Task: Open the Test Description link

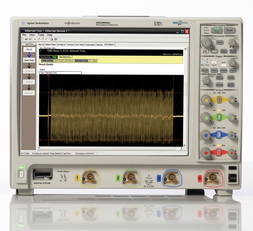Action: [x=65, y=57]
